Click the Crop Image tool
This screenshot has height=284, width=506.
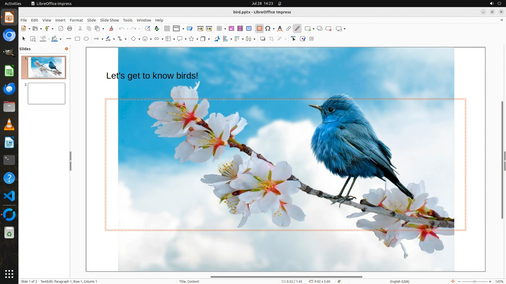pos(271,39)
